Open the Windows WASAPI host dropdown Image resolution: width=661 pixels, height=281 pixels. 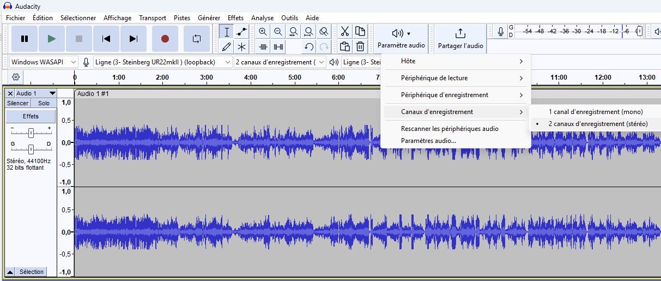coord(44,62)
